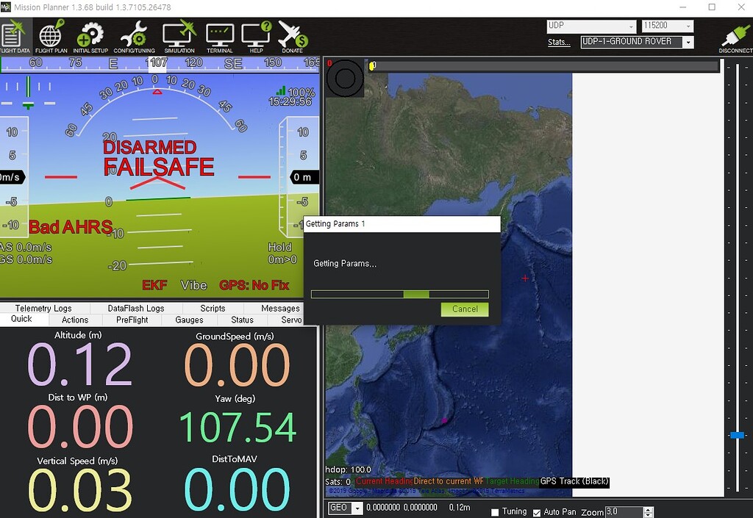Open the UDP-1-GROUND ROVER selector
This screenshot has width=753, height=518.
[x=688, y=42]
